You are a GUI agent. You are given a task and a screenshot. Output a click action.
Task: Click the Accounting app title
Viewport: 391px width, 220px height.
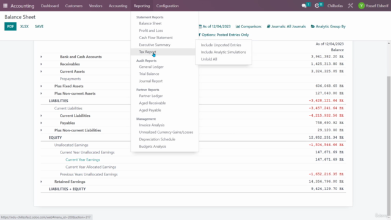point(23,5)
